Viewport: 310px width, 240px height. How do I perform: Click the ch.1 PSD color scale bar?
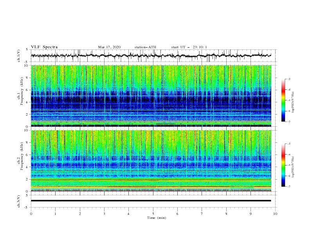coord(283,100)
